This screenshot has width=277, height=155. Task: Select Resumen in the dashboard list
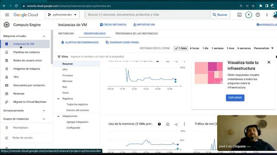[x=68, y=64]
